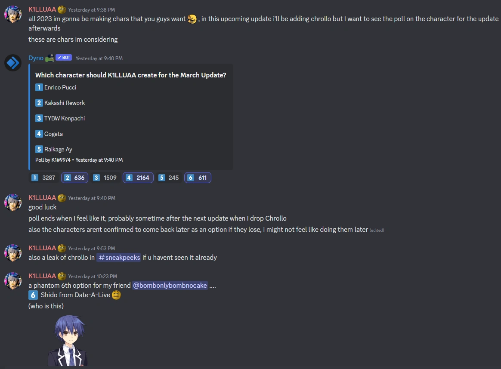Image resolution: width=501 pixels, height=369 pixels.
Task: Toggle reaction 1 with 3287 votes
Action: pyautogui.click(x=44, y=178)
